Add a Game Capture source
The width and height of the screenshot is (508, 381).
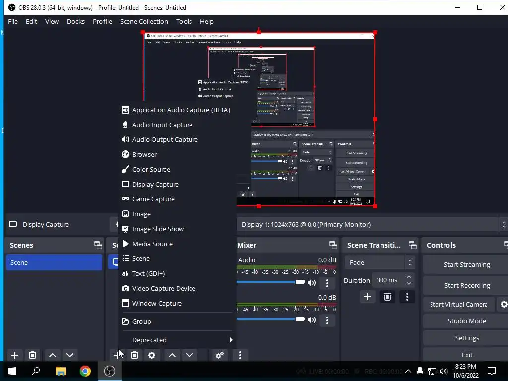pos(177,199)
